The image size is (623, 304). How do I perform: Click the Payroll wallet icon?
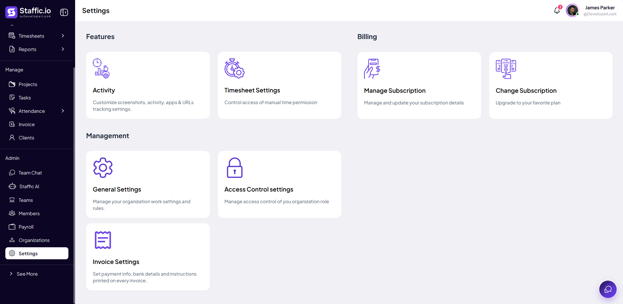pyautogui.click(x=12, y=227)
